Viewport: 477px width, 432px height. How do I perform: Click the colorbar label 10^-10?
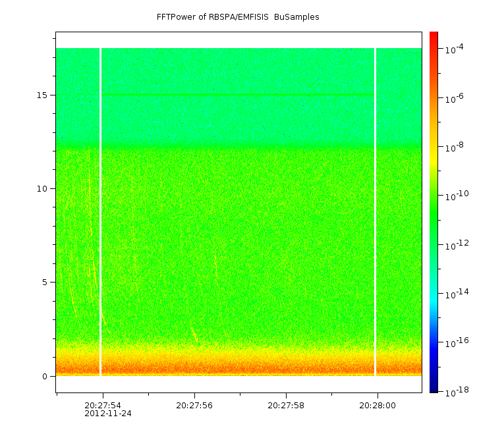click(x=453, y=196)
